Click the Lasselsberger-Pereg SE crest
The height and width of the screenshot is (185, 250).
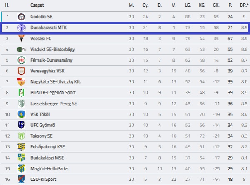[21, 104]
